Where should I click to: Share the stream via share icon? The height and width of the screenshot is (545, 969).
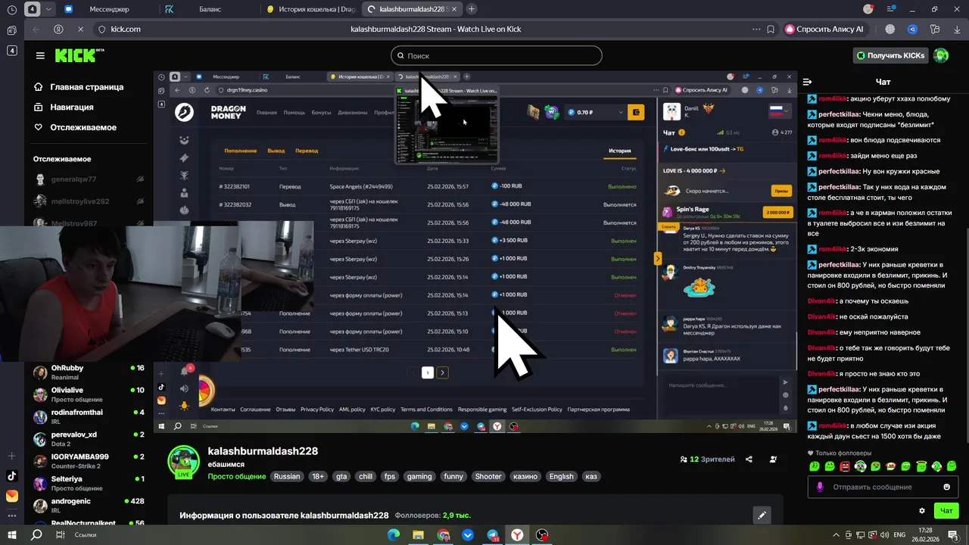point(749,459)
